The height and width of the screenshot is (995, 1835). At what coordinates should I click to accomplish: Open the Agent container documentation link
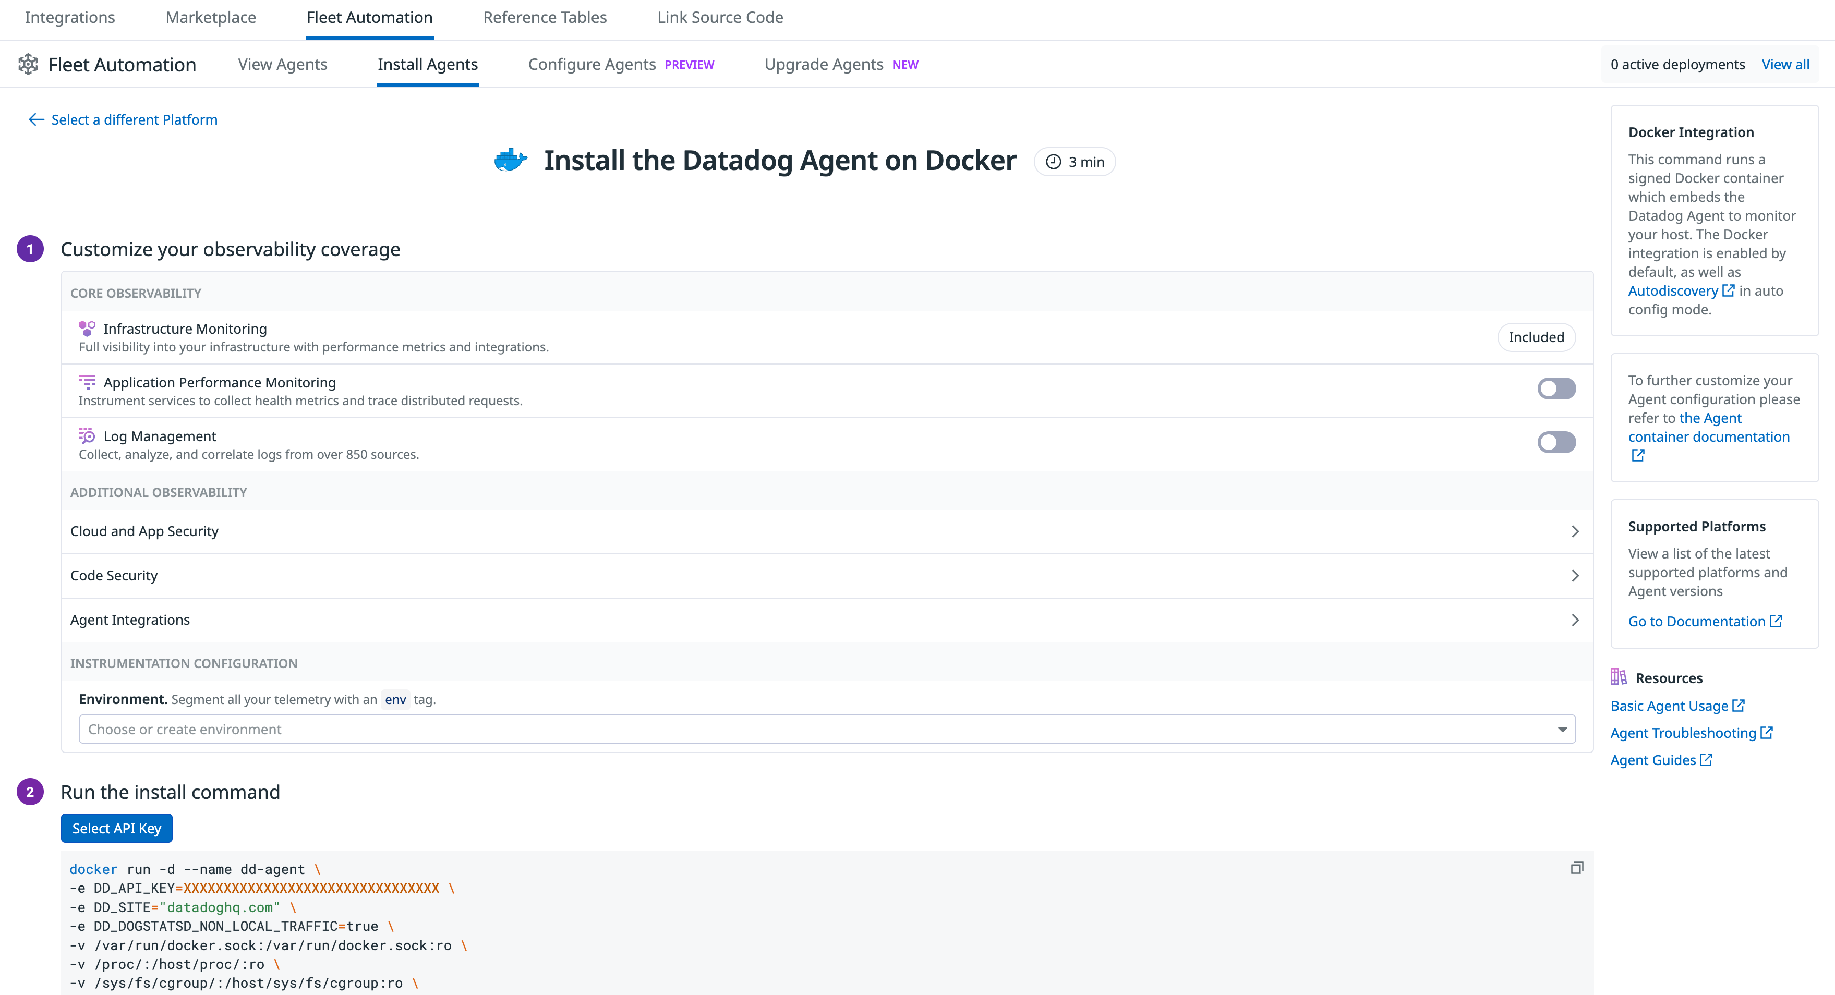coord(1708,428)
